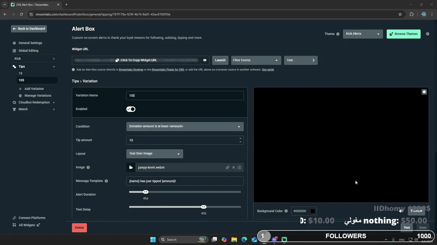This screenshot has height=245, width=437.
Task: Click the Browse Themes button
Action: (x=404, y=34)
